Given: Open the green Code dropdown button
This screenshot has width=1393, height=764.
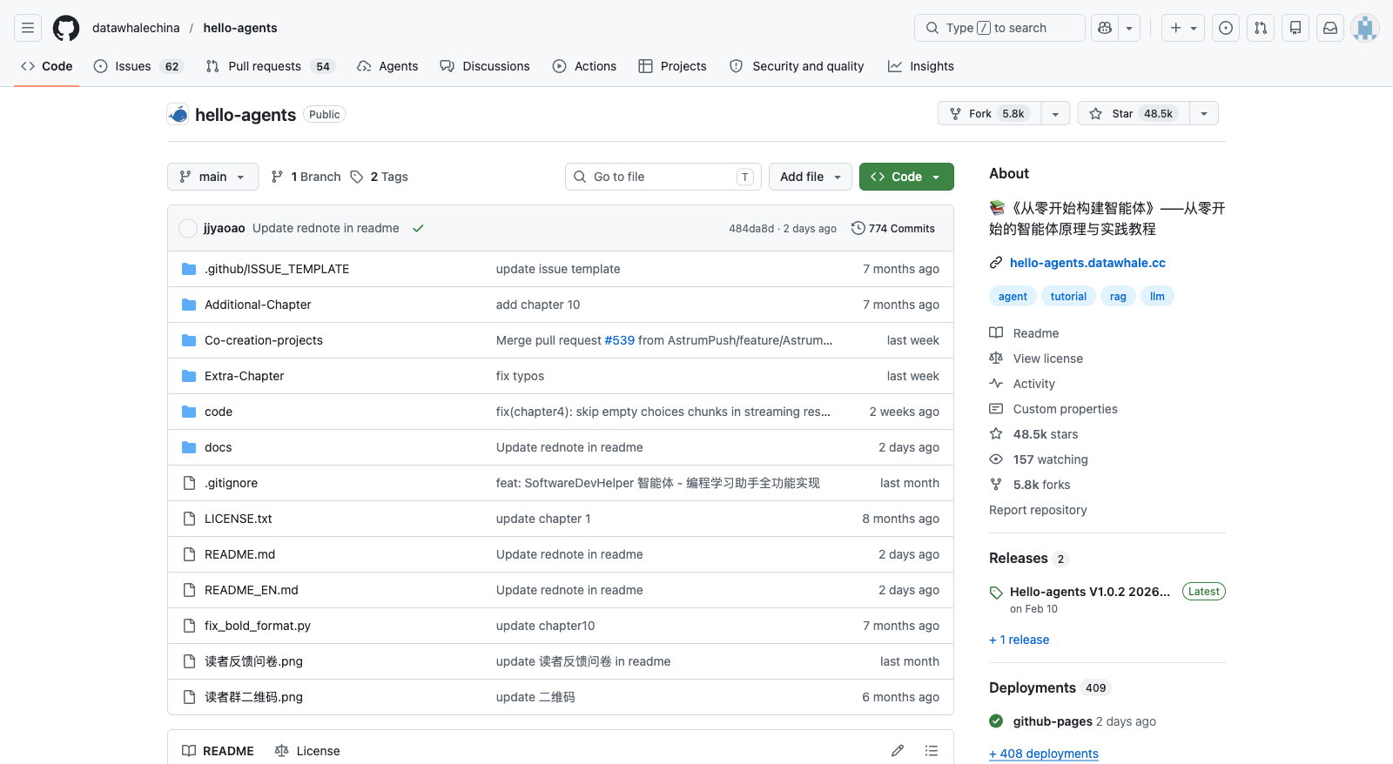Looking at the screenshot, I should pyautogui.click(x=906, y=177).
